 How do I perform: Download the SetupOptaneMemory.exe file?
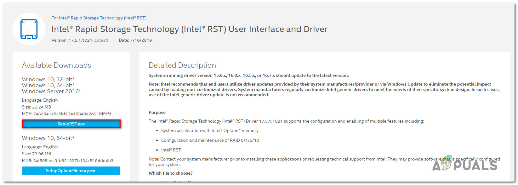pos(71,171)
